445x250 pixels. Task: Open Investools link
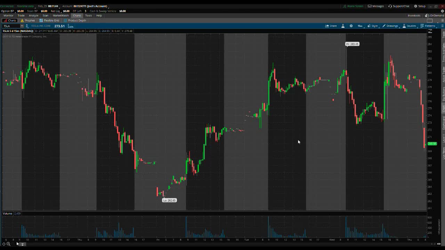(414, 16)
